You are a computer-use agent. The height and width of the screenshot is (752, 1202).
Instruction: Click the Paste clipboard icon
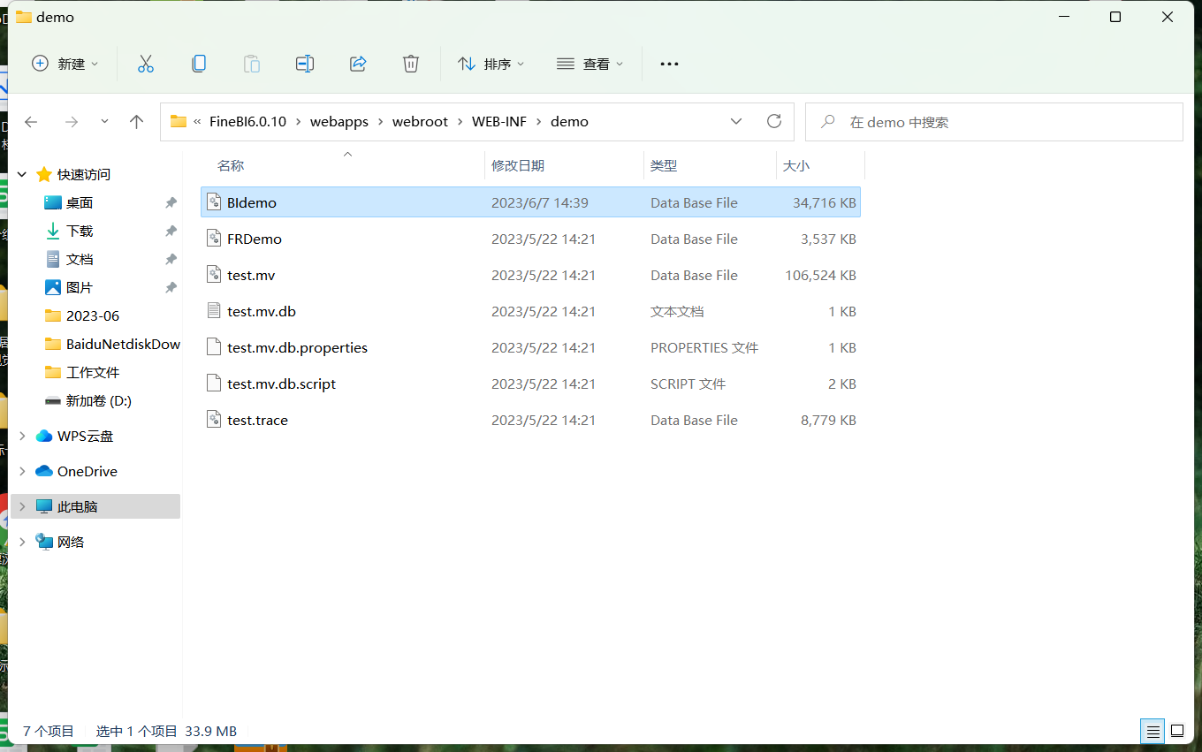252,64
